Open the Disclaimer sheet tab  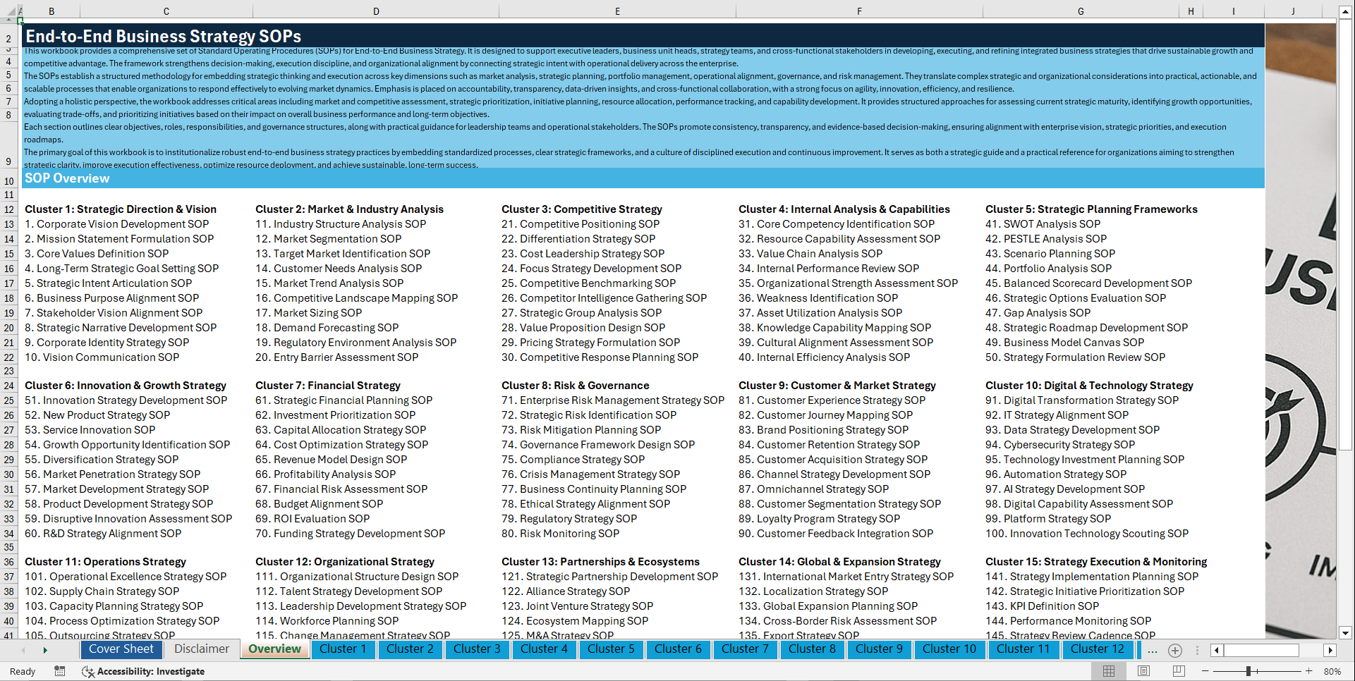tap(200, 649)
